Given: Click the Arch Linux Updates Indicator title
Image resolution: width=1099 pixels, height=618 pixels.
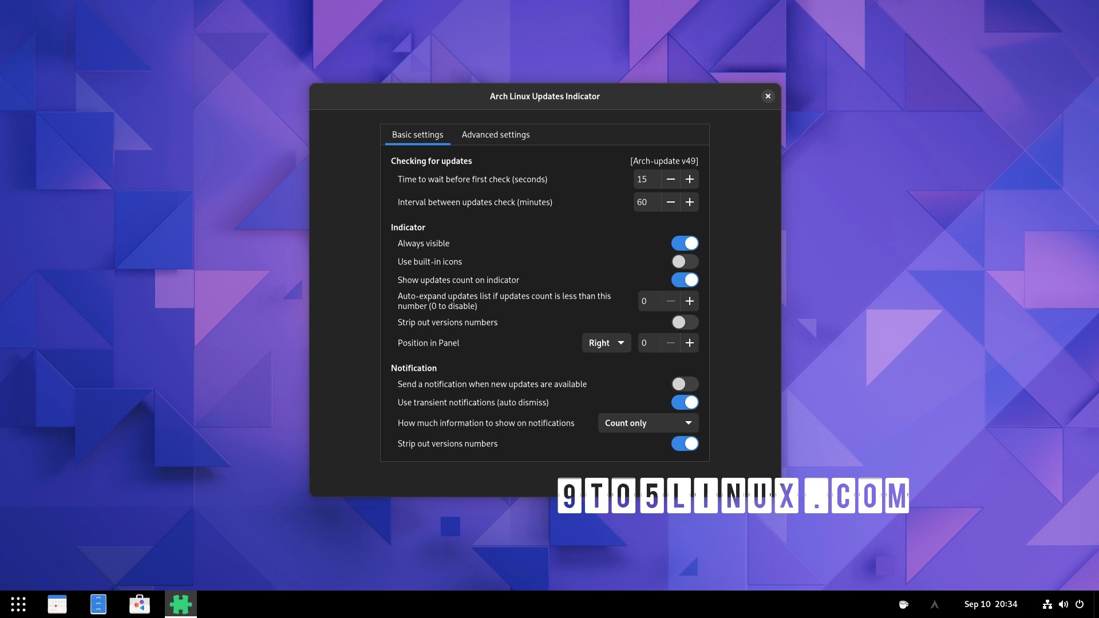Looking at the screenshot, I should point(545,96).
